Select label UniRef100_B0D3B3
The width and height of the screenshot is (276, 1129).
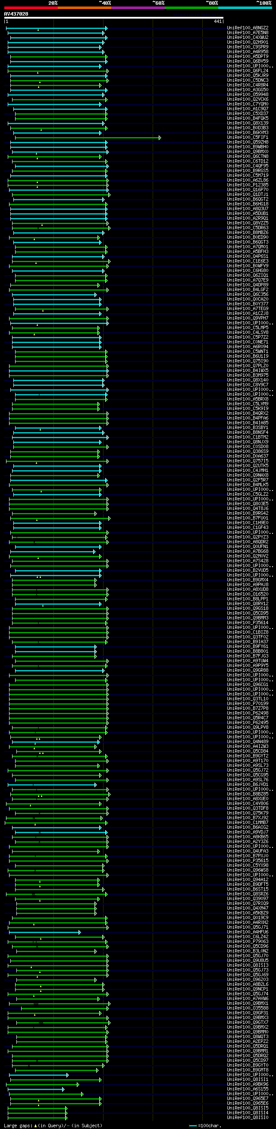(x=248, y=128)
